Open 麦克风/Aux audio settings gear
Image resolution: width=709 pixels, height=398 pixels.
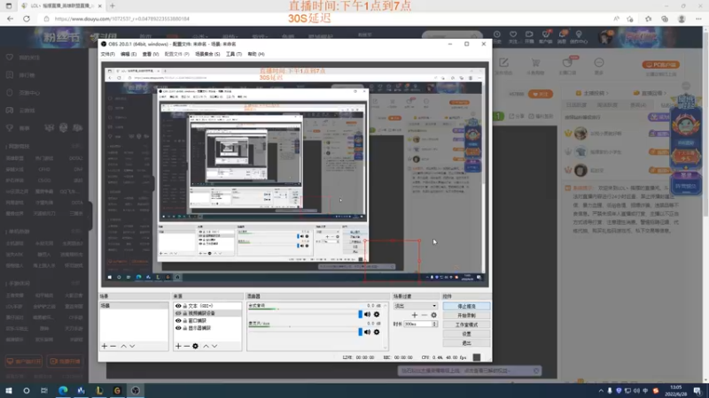pos(376,333)
